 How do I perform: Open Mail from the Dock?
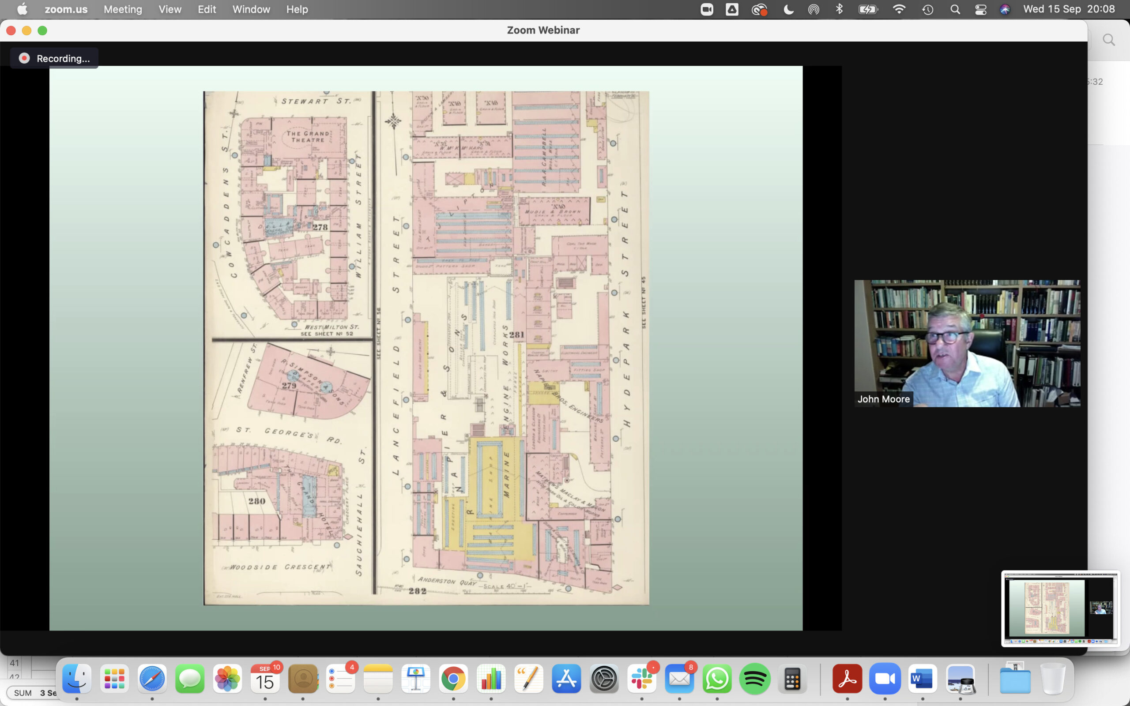679,679
